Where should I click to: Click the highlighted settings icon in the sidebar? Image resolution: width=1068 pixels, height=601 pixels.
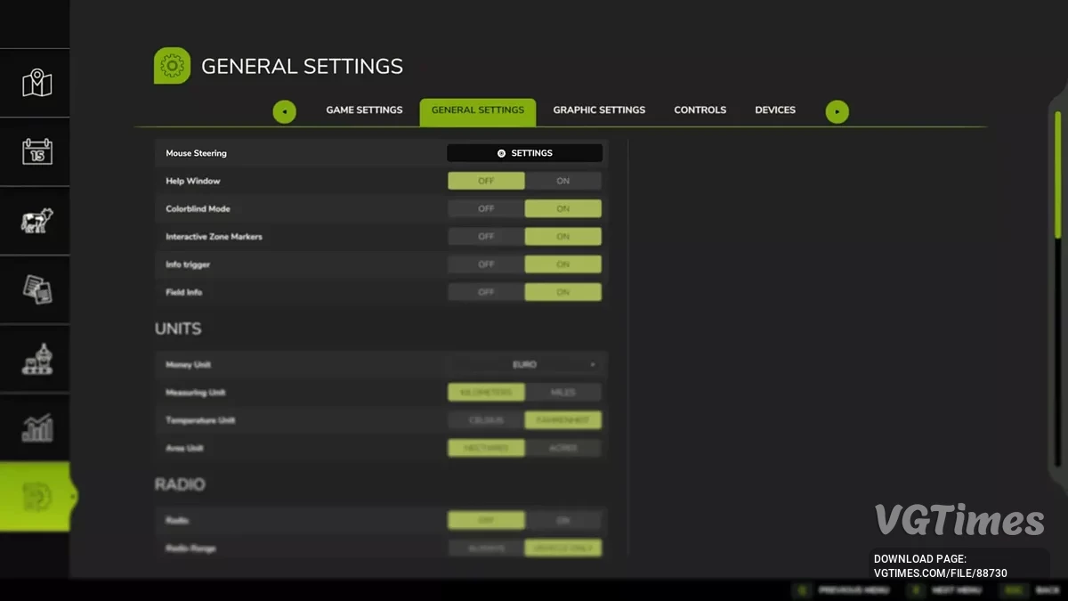36,497
